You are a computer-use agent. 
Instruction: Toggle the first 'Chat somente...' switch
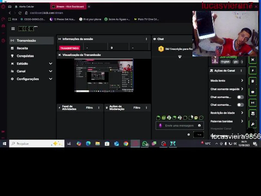(240, 97)
